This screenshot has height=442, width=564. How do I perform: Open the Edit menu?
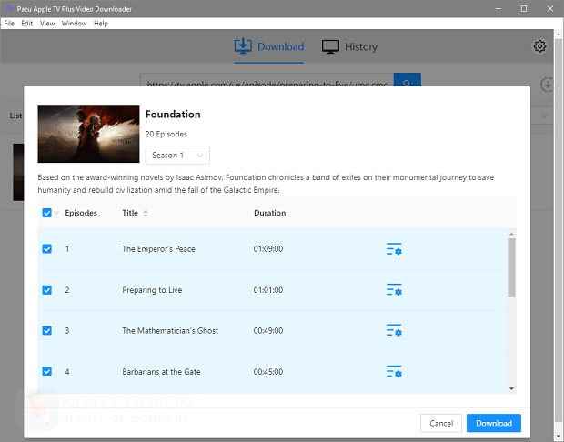(x=27, y=24)
